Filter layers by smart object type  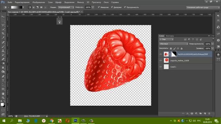point(201,39)
